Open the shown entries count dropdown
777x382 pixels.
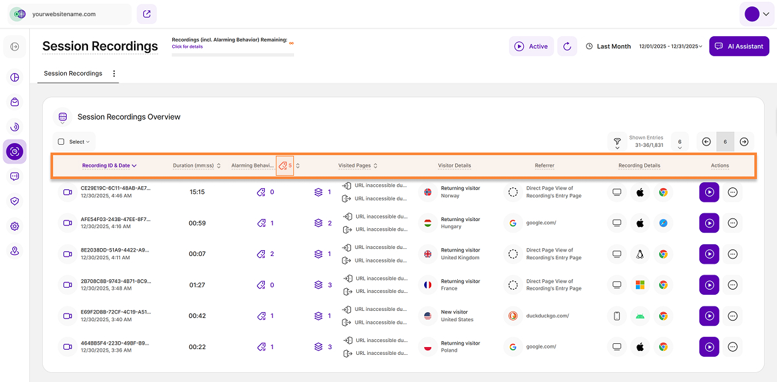[679, 143]
